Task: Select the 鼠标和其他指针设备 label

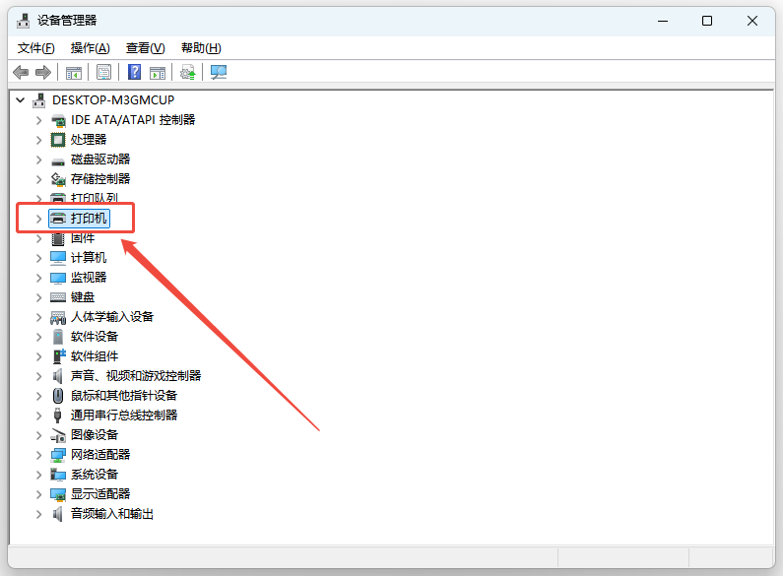Action: tap(124, 396)
